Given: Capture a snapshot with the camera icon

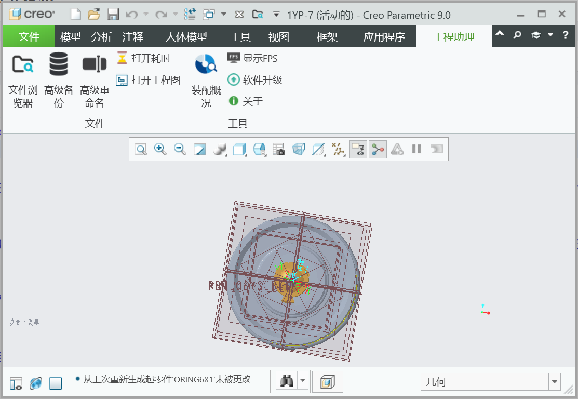Looking at the screenshot, I should 279,149.
